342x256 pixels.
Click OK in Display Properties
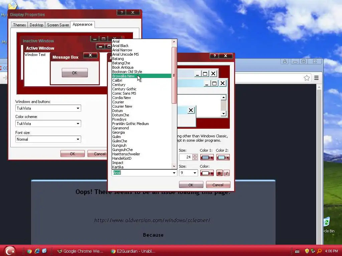coord(72,154)
